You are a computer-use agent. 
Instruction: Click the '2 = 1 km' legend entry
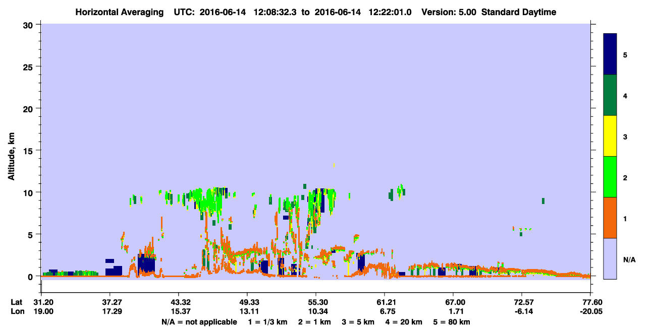point(314,322)
